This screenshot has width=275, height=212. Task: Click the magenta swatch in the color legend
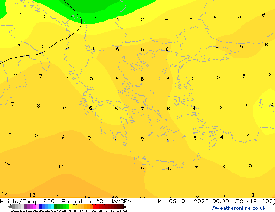click(35, 206)
